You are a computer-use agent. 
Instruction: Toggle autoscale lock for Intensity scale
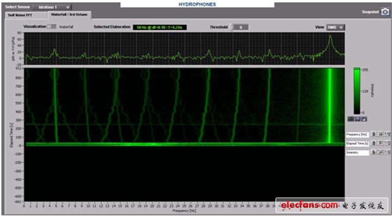click(374, 152)
